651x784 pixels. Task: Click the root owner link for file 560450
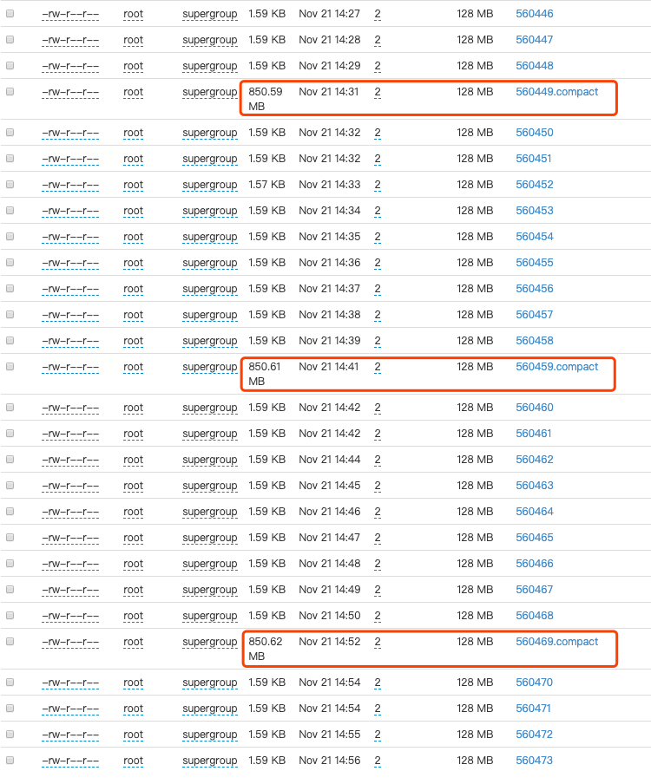click(x=133, y=132)
